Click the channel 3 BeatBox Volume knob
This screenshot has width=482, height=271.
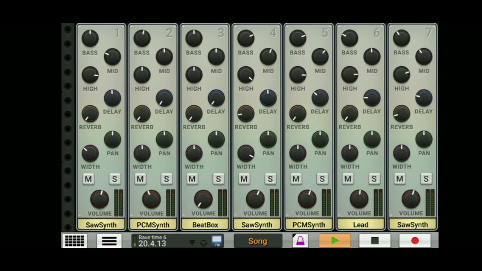coord(203,199)
